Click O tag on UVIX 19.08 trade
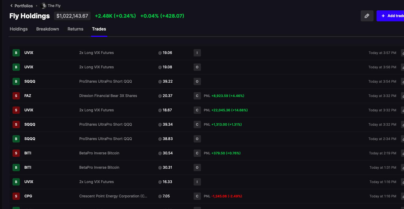 tap(197, 67)
